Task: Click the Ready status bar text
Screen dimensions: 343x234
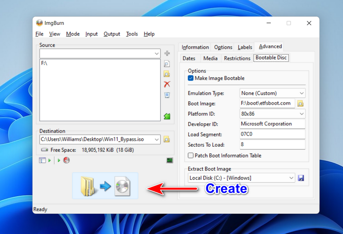Action: tap(40, 209)
